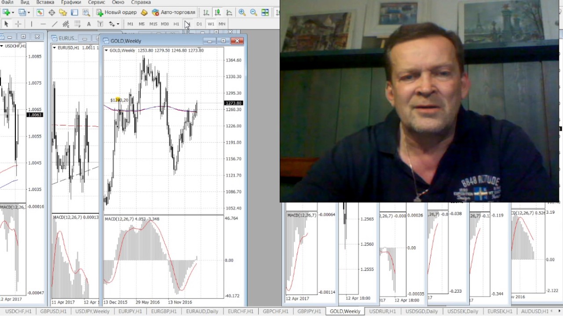
Task: Click the arrows objects tool icon
Action: (x=112, y=24)
